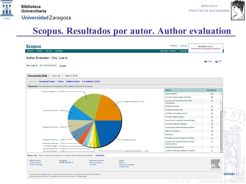
Task: Click the Print link
Action: [220, 61]
